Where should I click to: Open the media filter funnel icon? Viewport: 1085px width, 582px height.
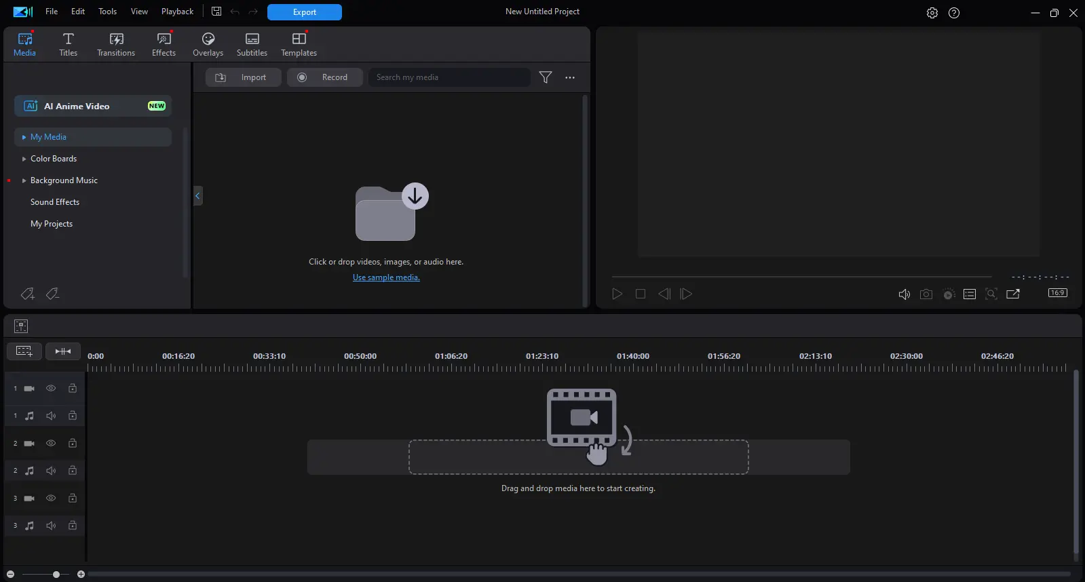coord(546,77)
